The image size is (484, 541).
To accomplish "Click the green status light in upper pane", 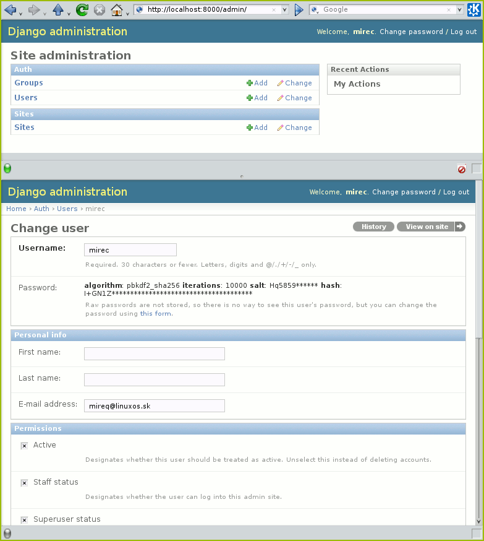I will 7,168.
